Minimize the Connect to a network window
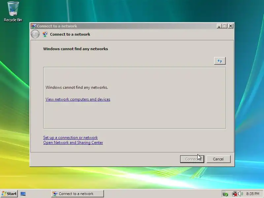Screen dimensions: 264x198 219,26
